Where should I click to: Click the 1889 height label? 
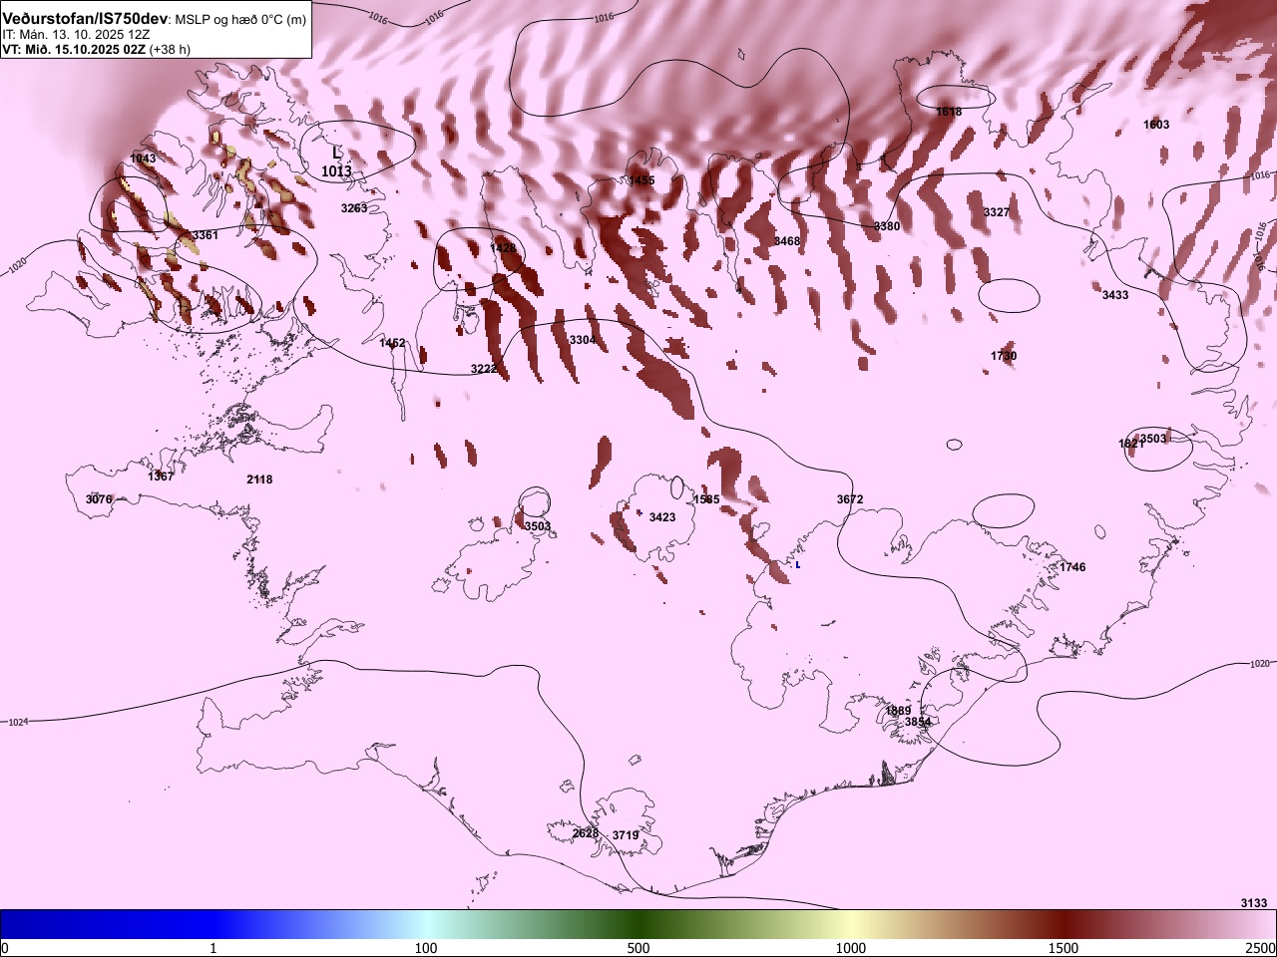coord(899,711)
